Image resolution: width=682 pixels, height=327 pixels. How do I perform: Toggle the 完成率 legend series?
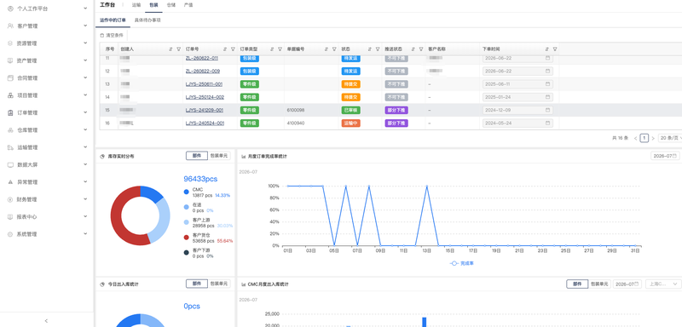[x=462, y=263]
